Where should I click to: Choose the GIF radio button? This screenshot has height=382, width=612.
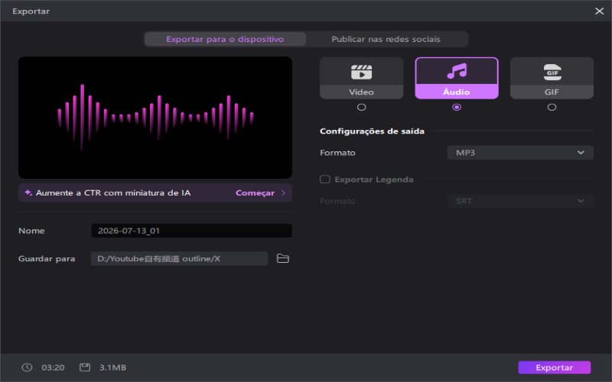(x=552, y=107)
